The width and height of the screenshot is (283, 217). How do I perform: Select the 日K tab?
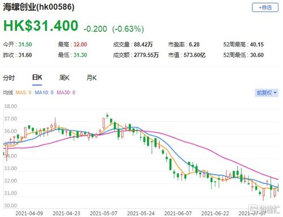coord(37,77)
